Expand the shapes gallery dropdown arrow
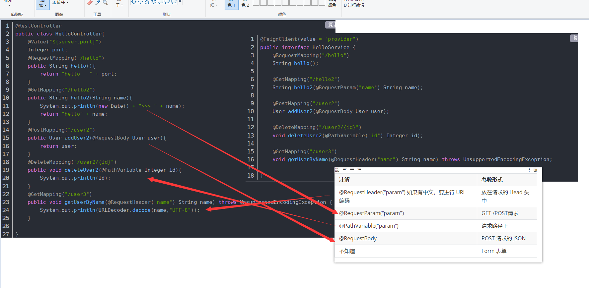 [180, 2]
